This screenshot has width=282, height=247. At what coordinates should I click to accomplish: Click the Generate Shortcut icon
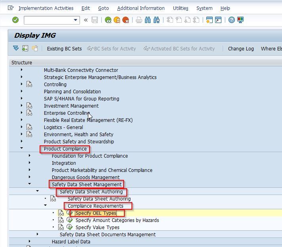pos(218,20)
